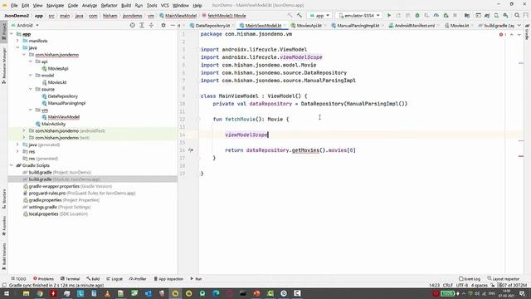Viewport: 531px width, 299px height.
Task: Open the App Inspection tool window
Action: coord(168,279)
